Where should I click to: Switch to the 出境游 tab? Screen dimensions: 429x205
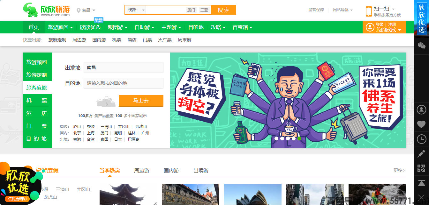point(201,171)
